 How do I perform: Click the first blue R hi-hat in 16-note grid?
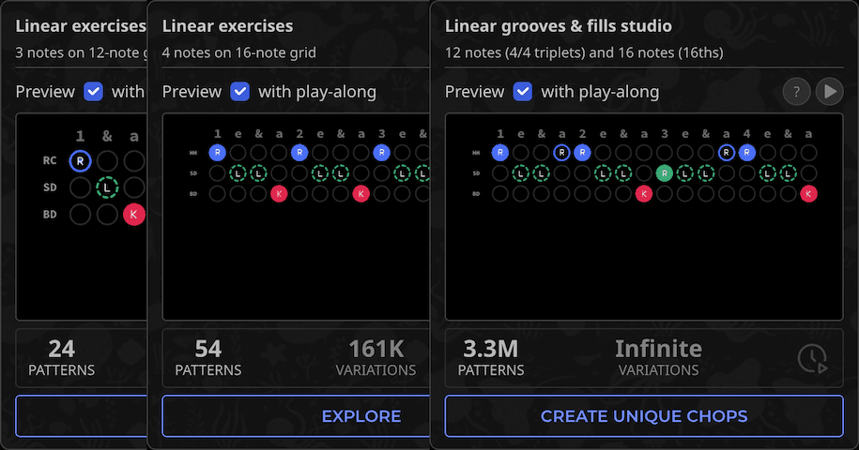tap(218, 152)
